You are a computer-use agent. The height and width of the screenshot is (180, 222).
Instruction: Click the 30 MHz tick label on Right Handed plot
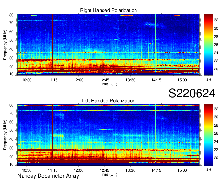11,58
